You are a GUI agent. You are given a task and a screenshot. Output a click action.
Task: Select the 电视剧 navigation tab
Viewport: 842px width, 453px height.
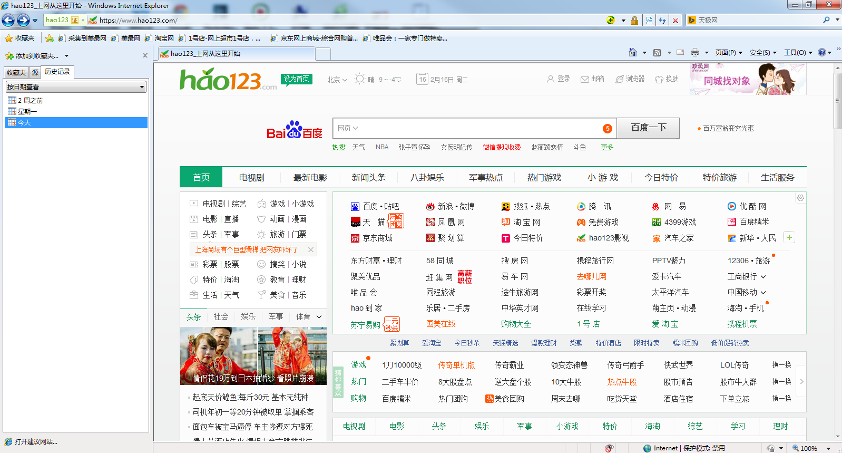(x=251, y=177)
